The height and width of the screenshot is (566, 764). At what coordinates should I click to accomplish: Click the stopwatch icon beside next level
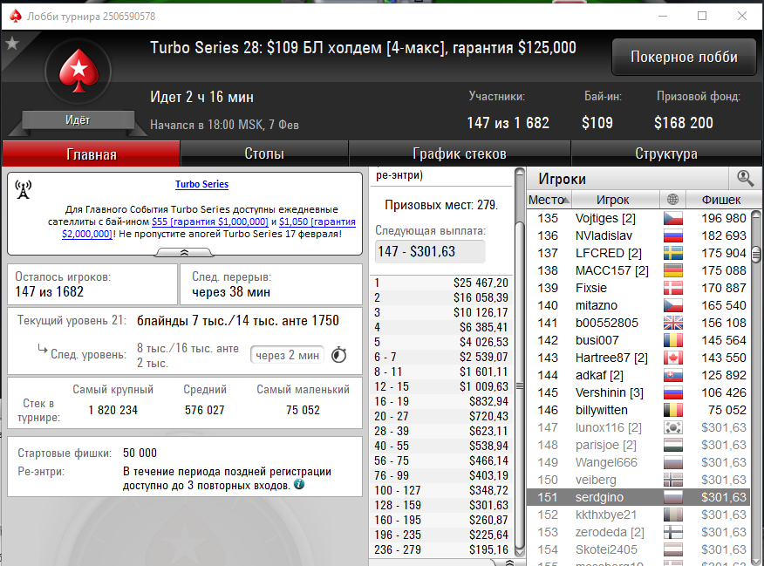(x=338, y=355)
